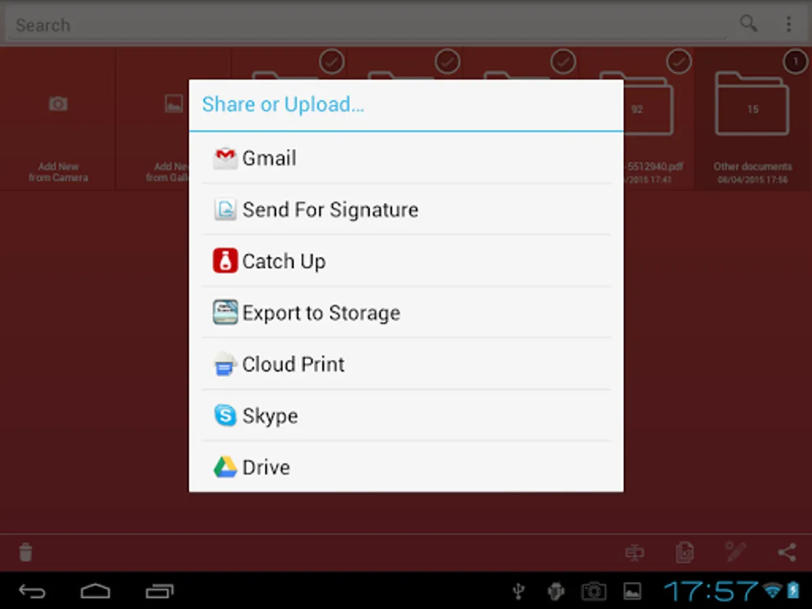Screen dimensions: 812x609
Task: Toggle checkmark on 92-item folder
Action: 679,62
